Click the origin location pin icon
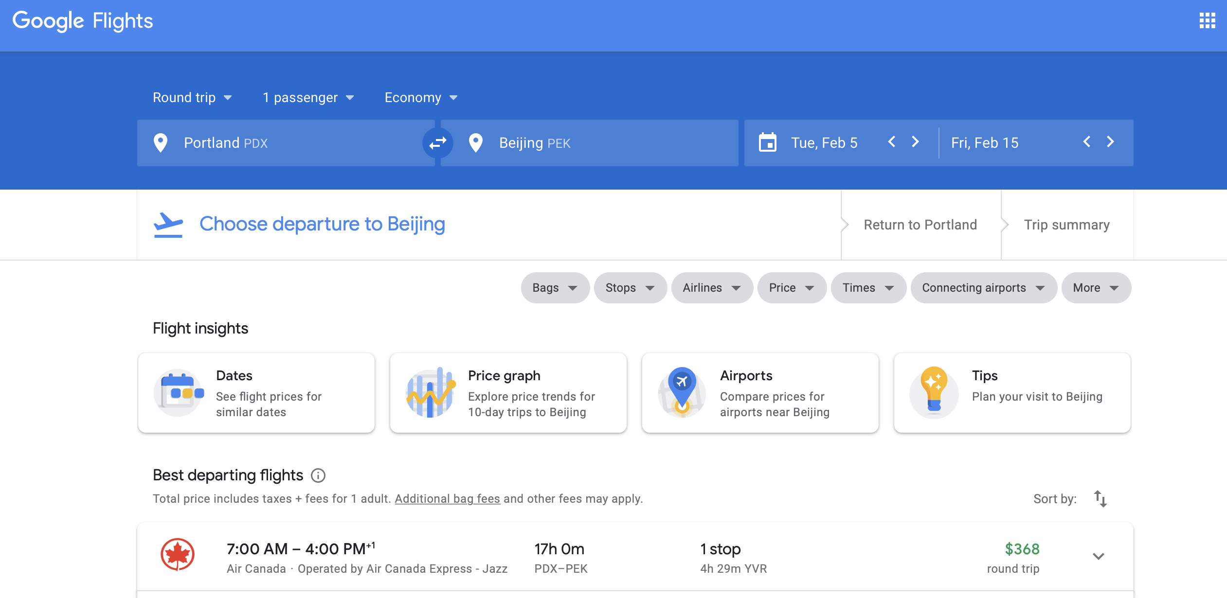Viewport: 1227px width, 598px height. coord(161,143)
